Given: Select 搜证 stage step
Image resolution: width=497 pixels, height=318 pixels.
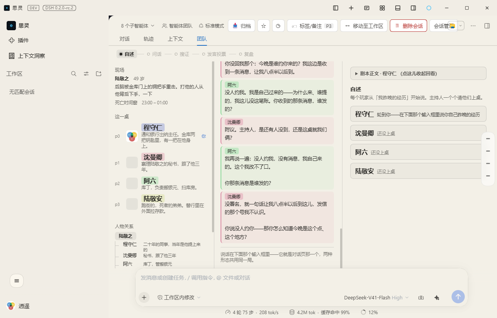Looking at the screenshot, I should pyautogui.click(x=182, y=54).
